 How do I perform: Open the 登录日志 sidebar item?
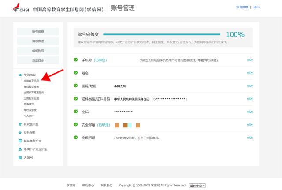point(38,60)
